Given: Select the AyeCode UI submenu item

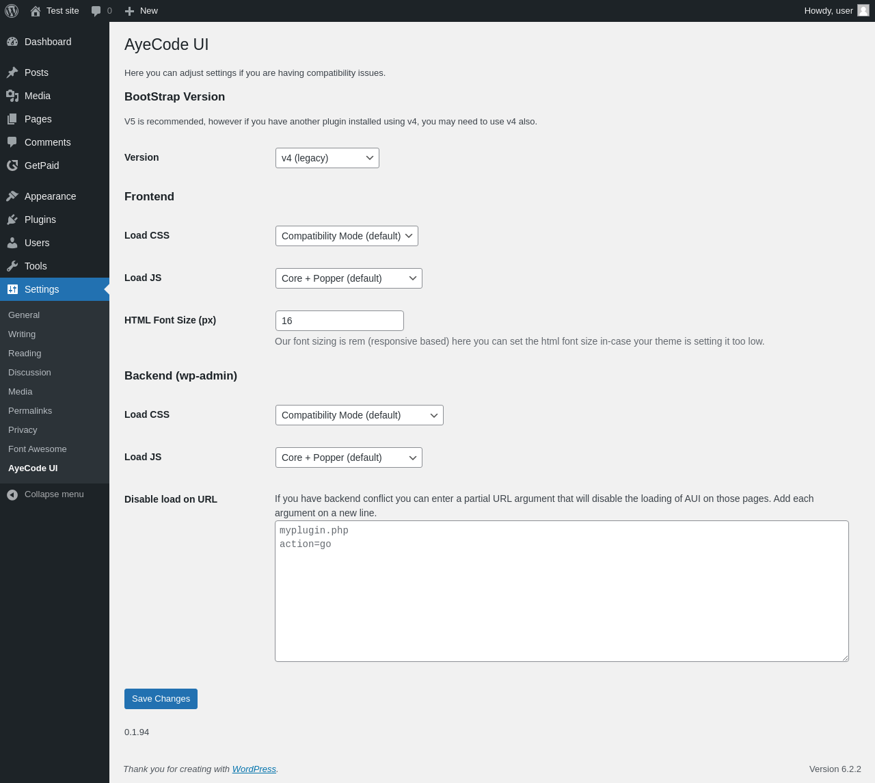Looking at the screenshot, I should tap(33, 468).
